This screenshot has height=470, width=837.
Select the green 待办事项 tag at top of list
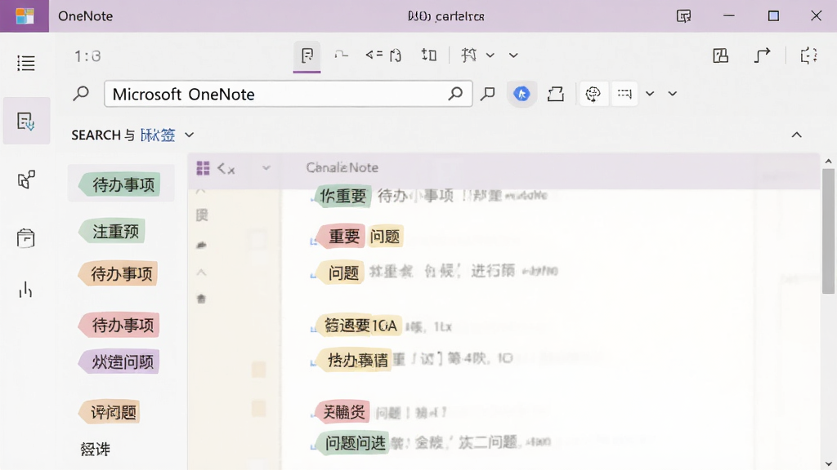(x=119, y=185)
